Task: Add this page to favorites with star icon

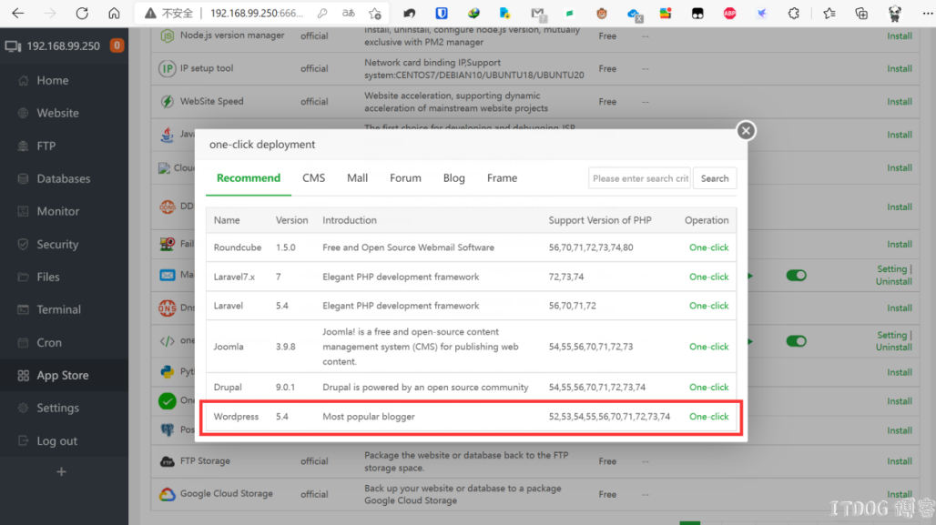Action: [375, 13]
